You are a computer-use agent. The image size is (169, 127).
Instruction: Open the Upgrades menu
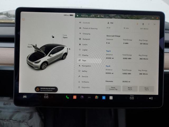(84, 87)
